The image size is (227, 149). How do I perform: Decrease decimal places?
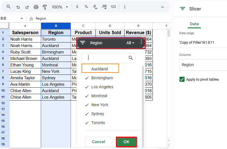tap(95, 7)
